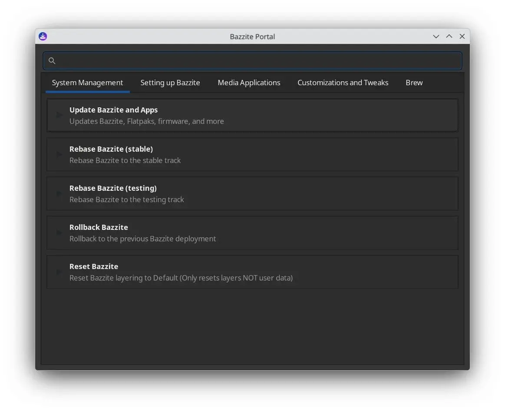
Task: Close the Bazzite Portal window
Action: 462,37
